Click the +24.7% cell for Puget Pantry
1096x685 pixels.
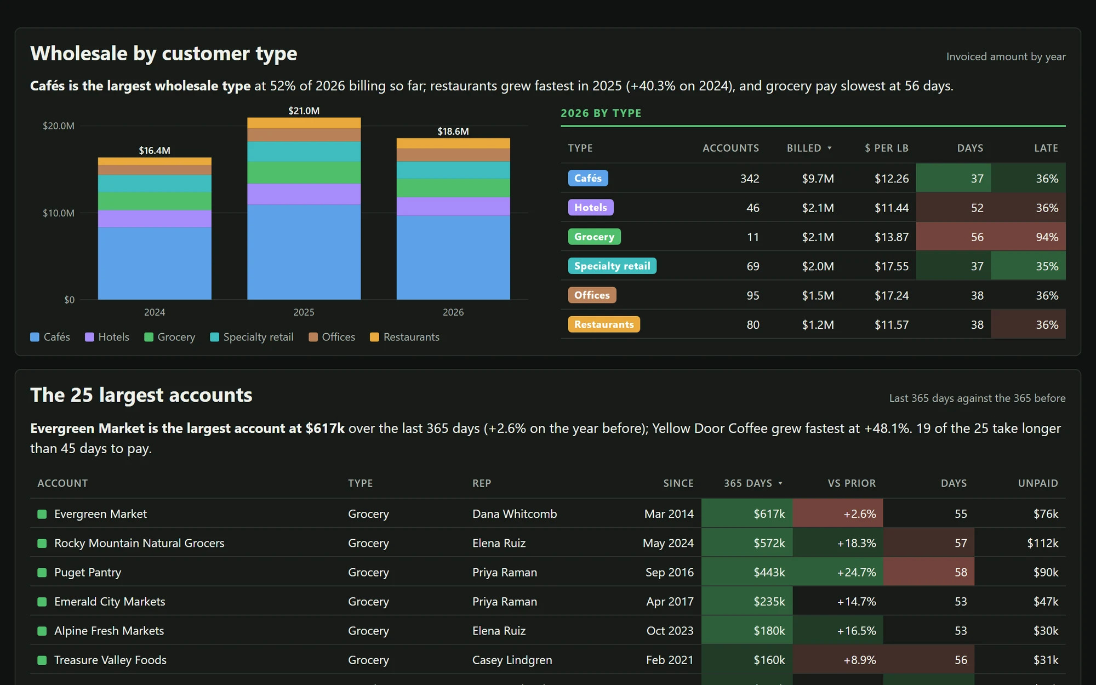coord(838,572)
